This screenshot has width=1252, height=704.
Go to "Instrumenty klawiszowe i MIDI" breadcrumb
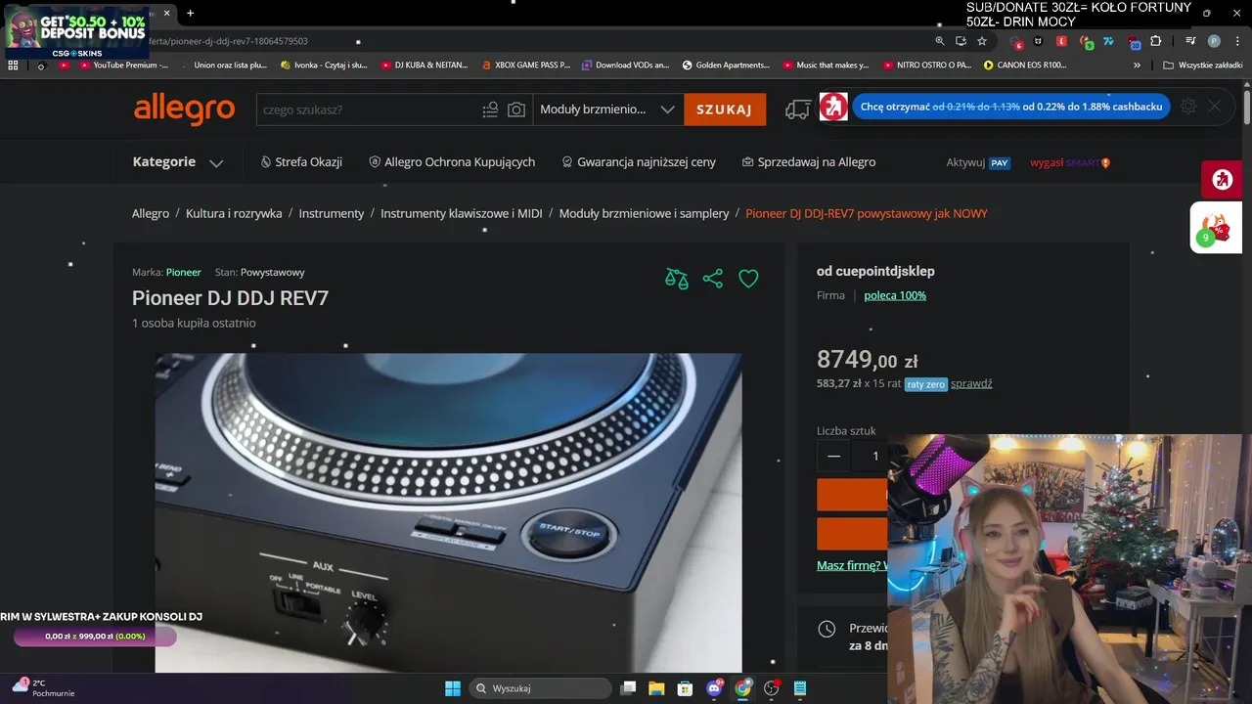tap(462, 213)
